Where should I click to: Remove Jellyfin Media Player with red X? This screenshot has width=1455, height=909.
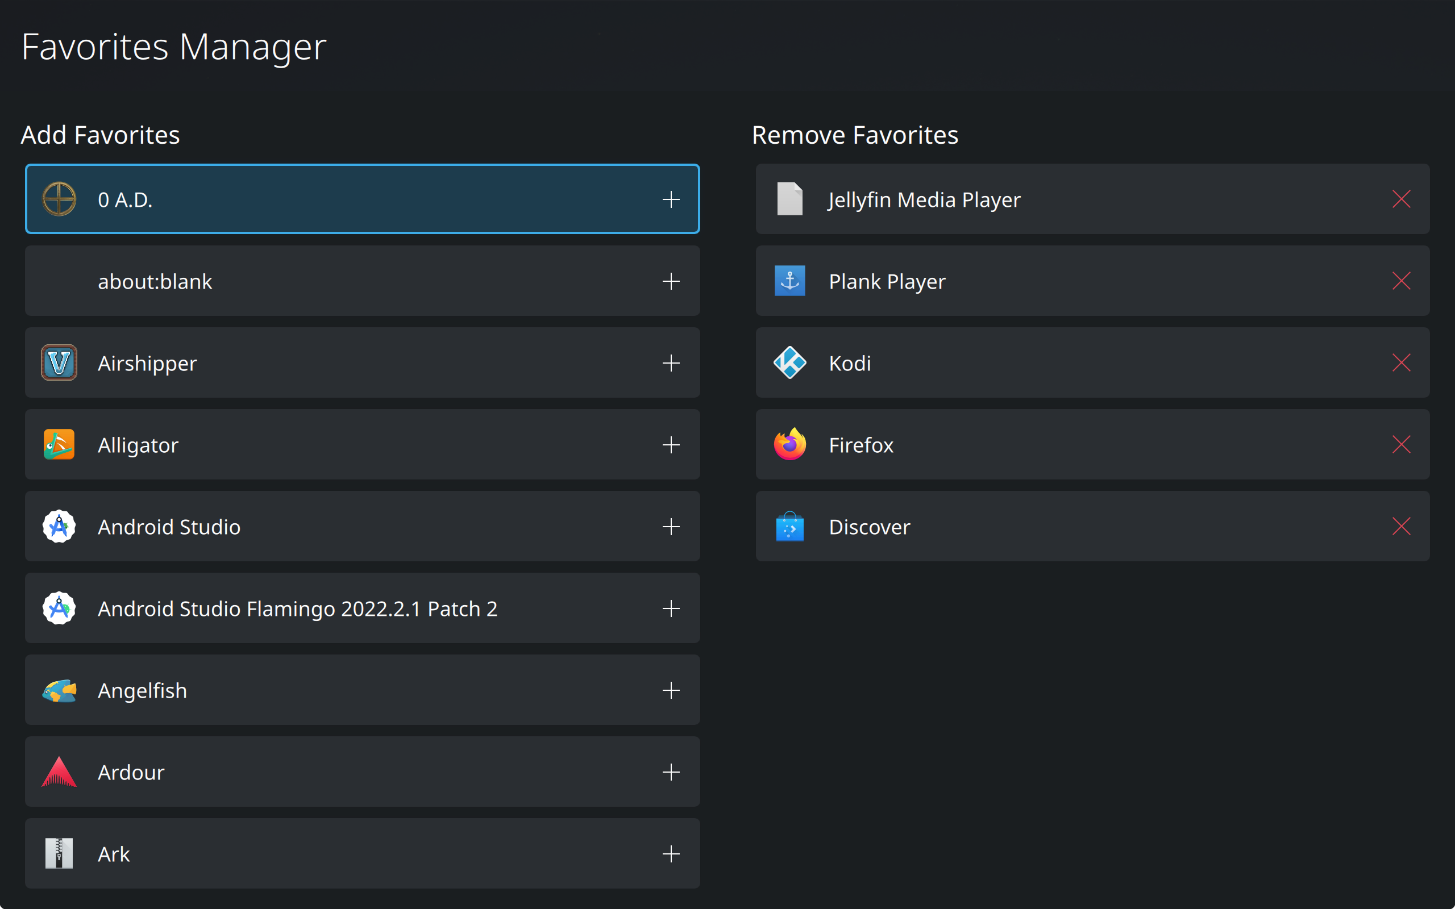coord(1402,199)
